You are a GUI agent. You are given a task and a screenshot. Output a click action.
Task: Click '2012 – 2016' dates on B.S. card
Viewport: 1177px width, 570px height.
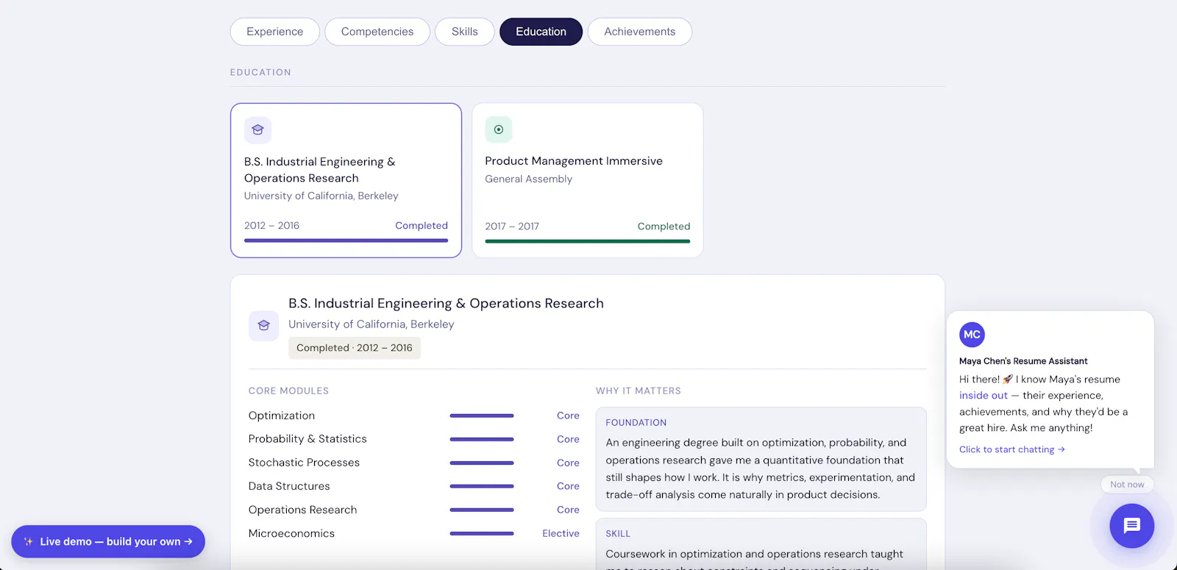pyautogui.click(x=271, y=226)
